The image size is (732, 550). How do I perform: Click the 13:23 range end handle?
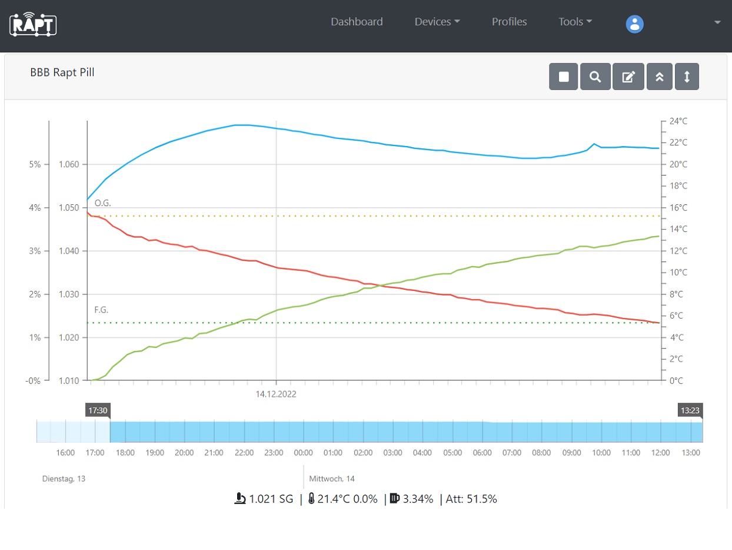point(690,410)
